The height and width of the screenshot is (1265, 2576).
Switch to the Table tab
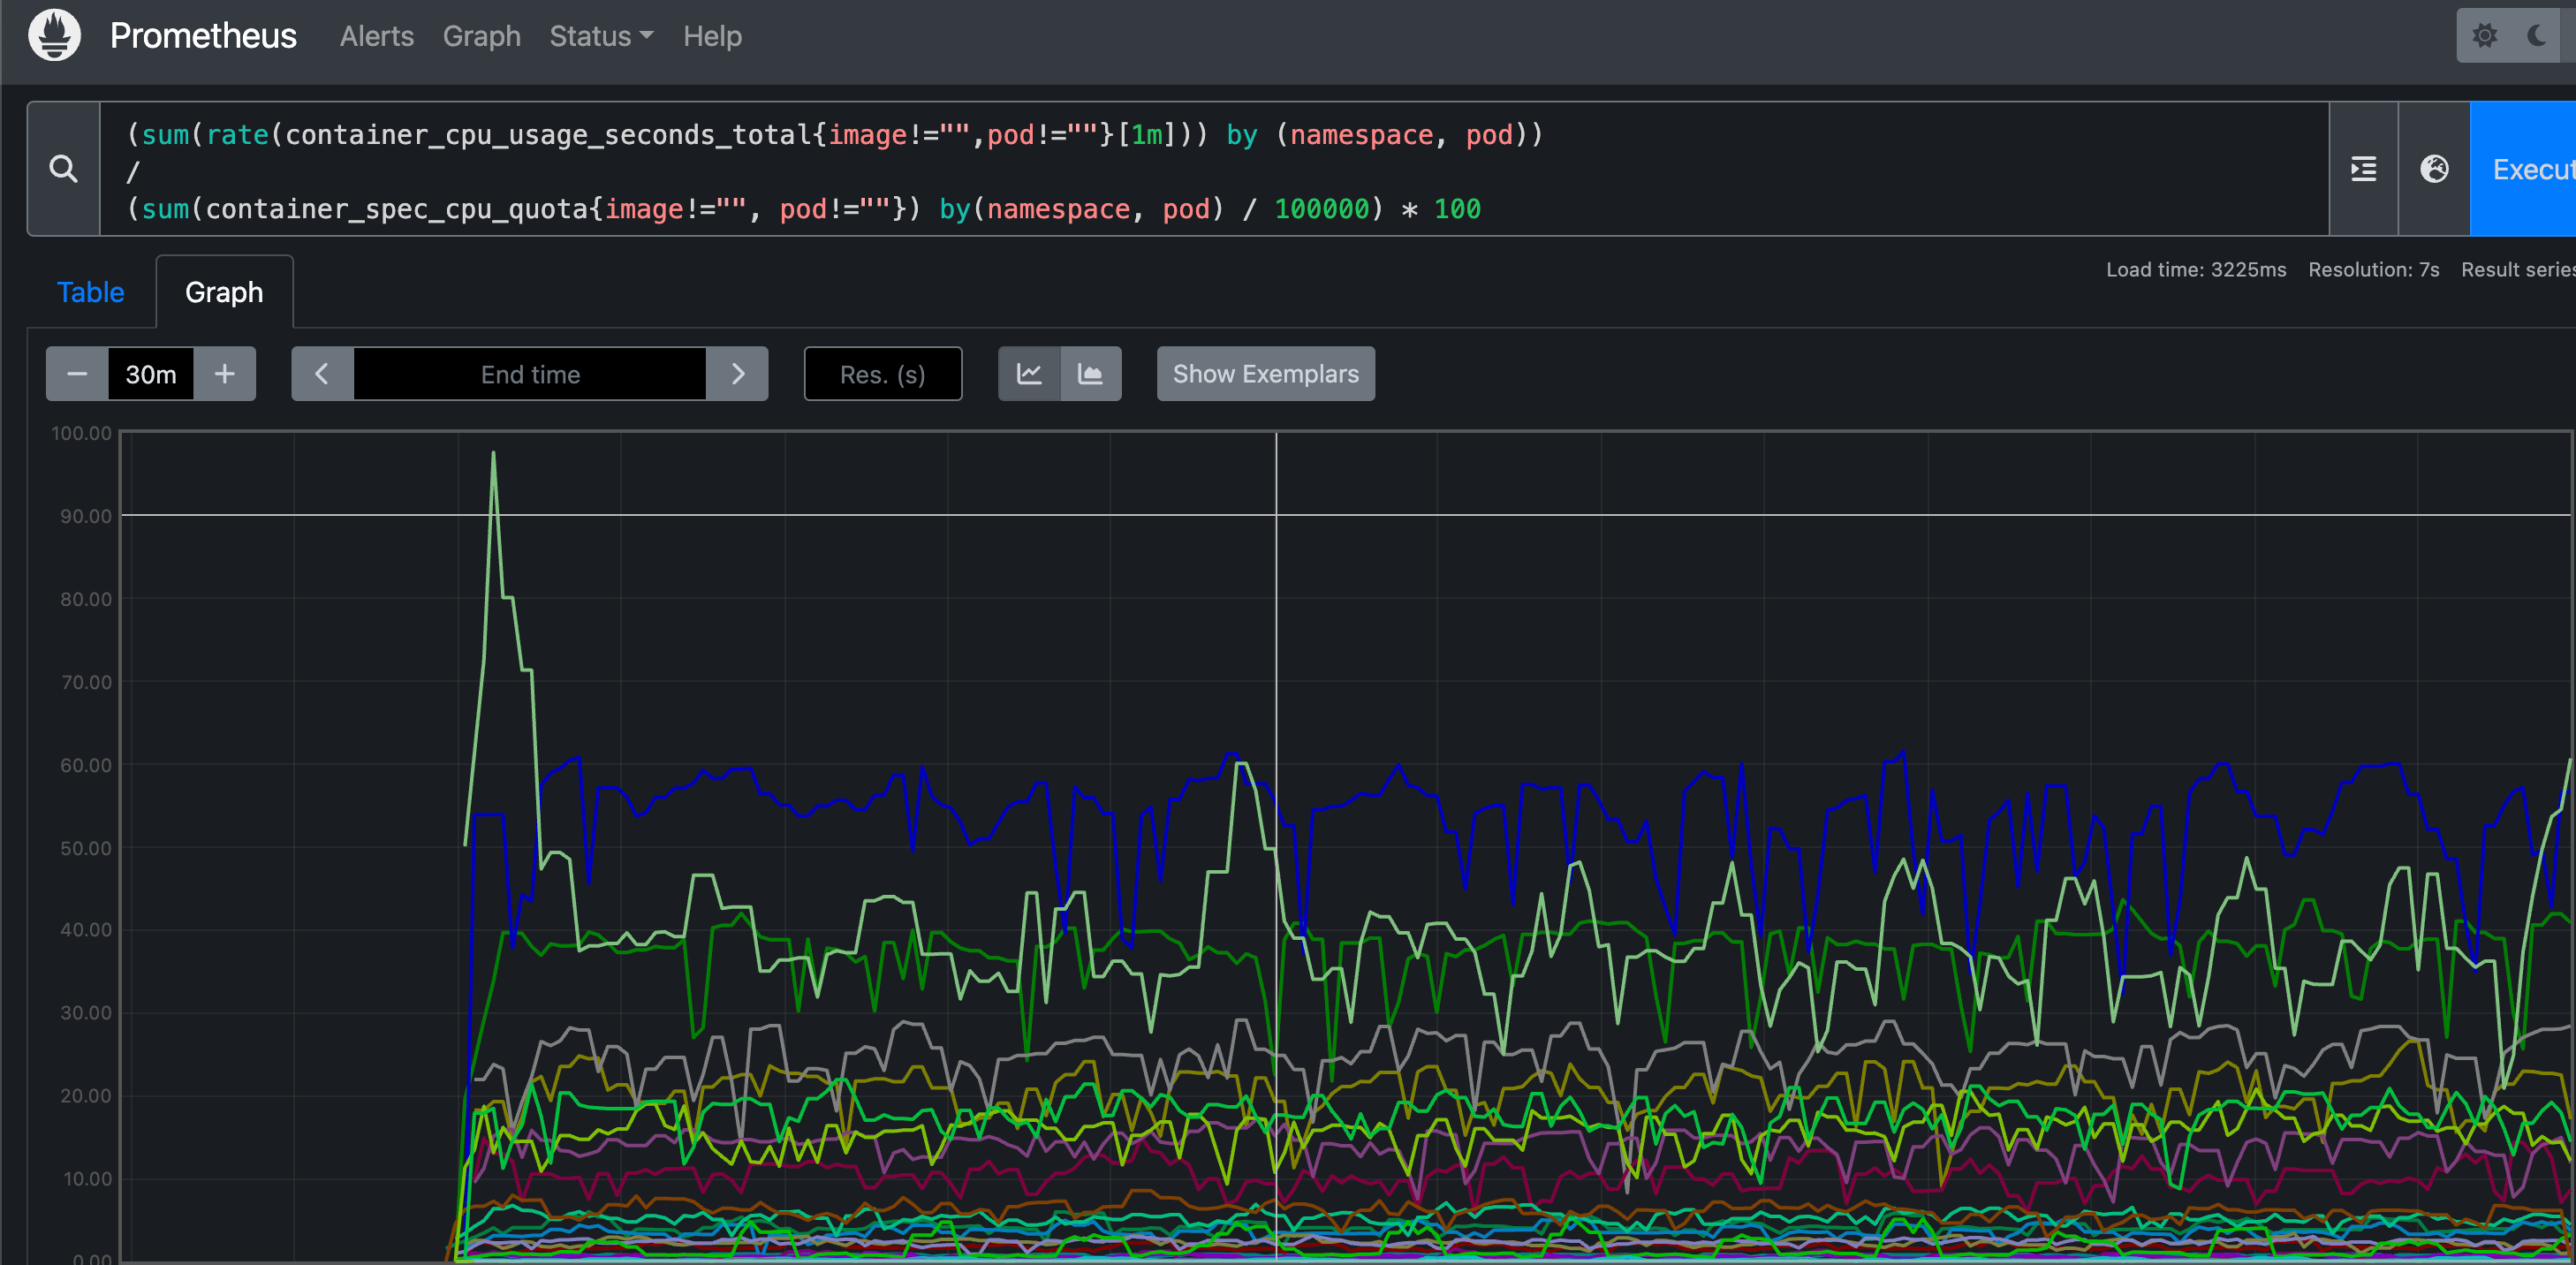(x=90, y=292)
